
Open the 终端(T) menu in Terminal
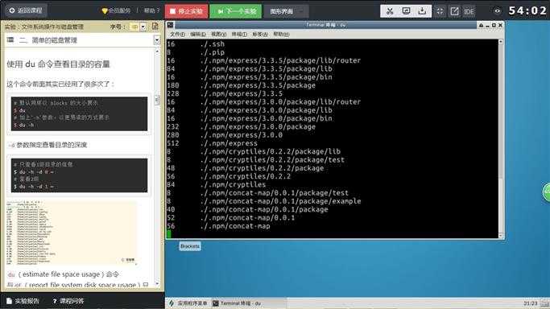point(239,34)
